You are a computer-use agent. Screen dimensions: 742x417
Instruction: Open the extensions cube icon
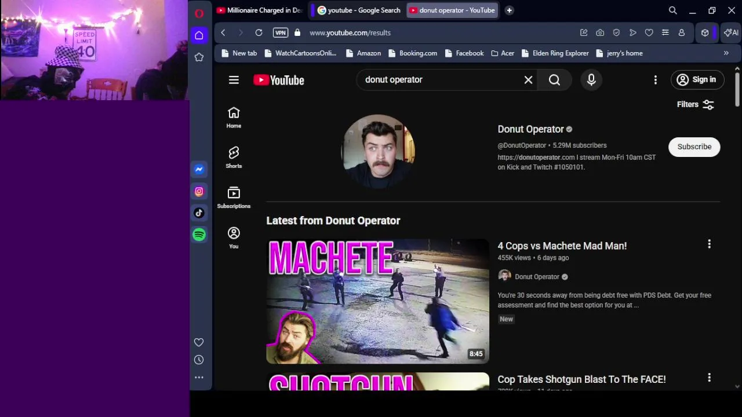pos(705,33)
